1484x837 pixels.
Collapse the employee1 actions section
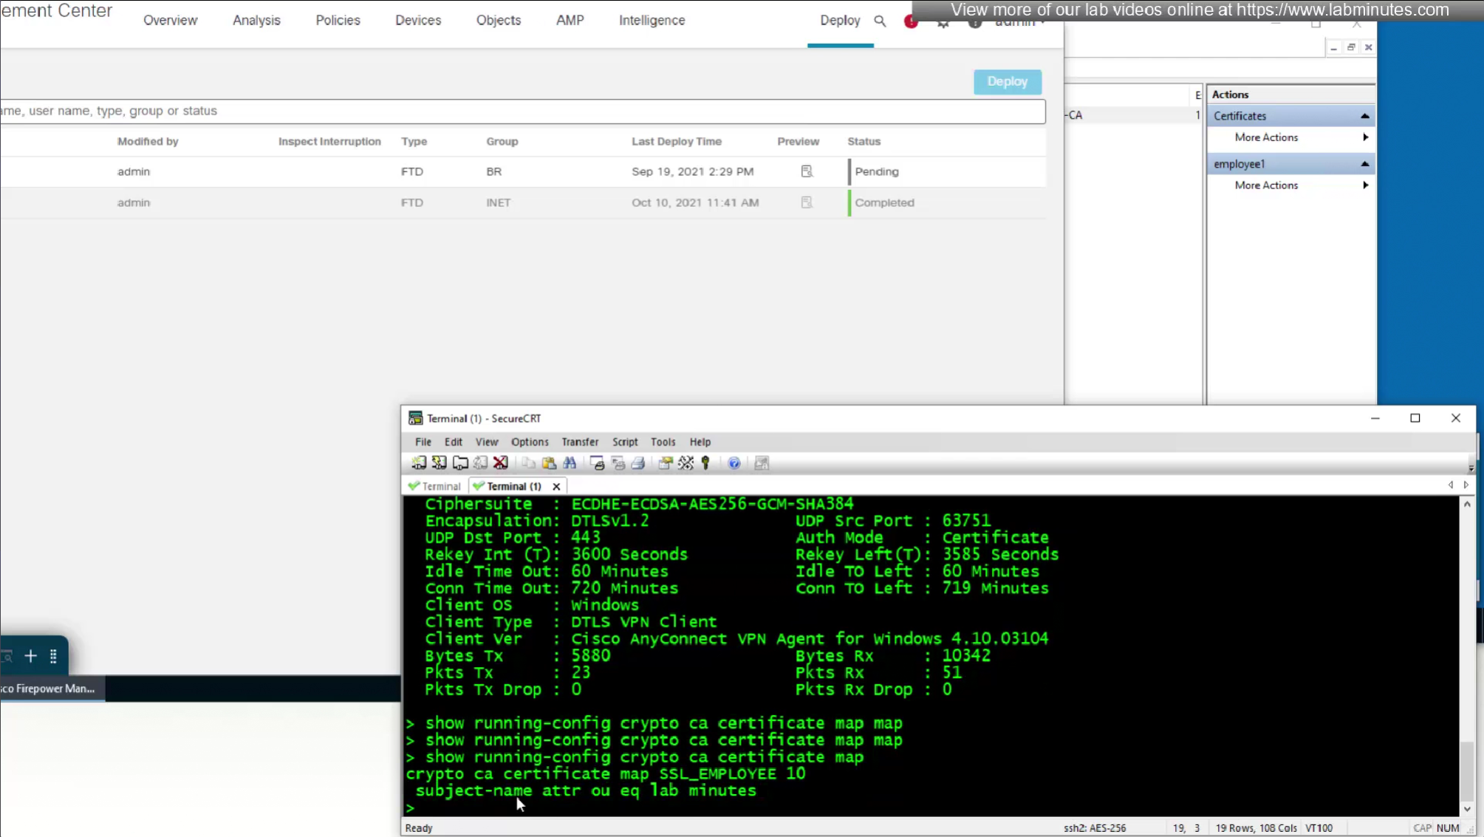click(x=1365, y=164)
